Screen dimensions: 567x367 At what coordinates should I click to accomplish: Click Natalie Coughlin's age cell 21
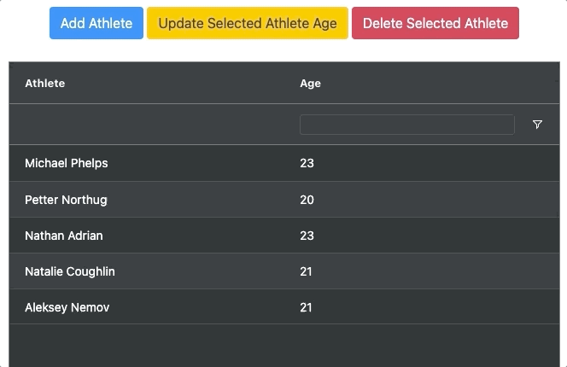point(307,271)
